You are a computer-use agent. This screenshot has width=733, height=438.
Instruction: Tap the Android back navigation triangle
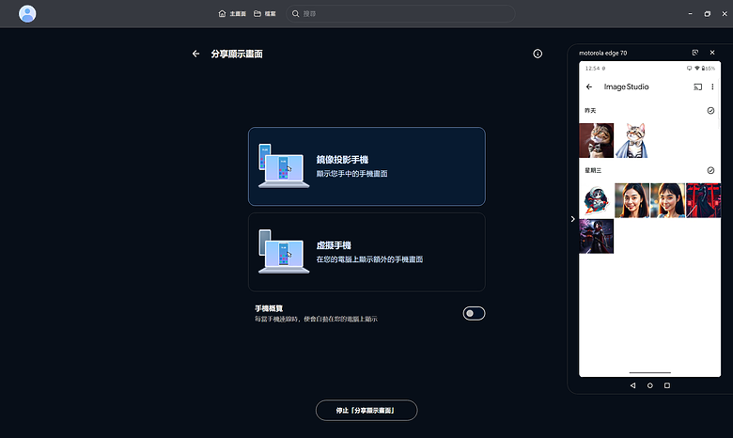tap(632, 385)
